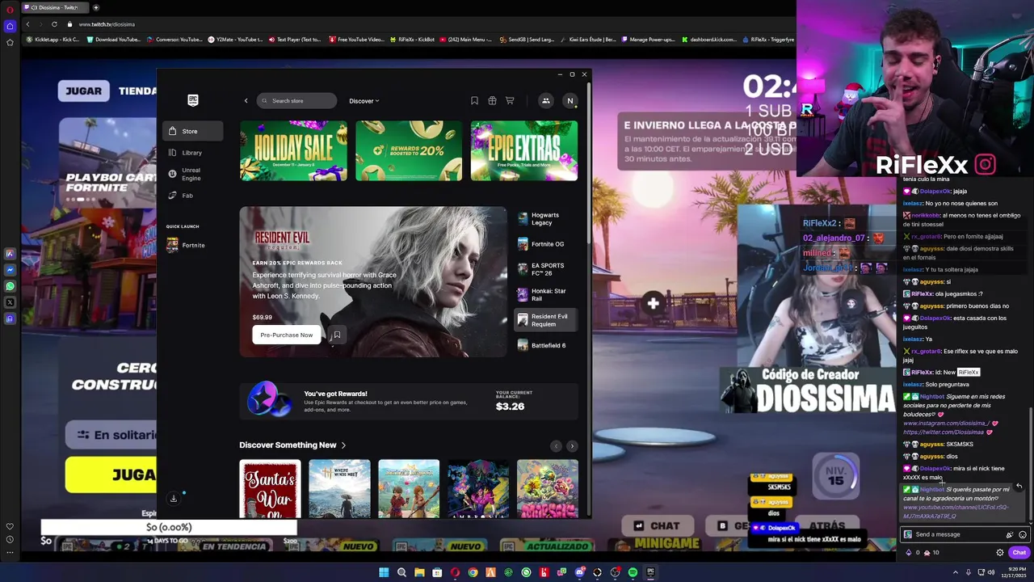
Task: Click the browser back arrow
Action: (x=27, y=24)
